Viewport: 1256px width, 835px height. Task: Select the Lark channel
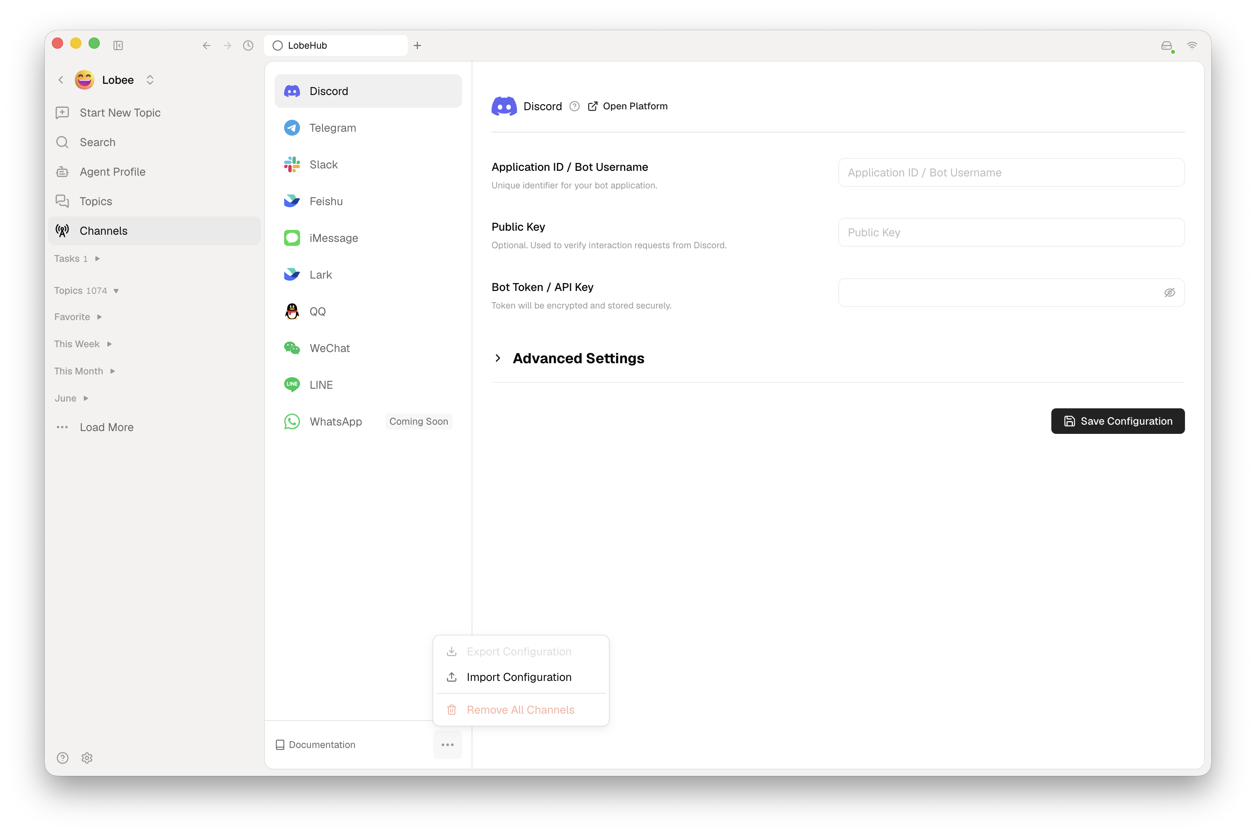368,275
